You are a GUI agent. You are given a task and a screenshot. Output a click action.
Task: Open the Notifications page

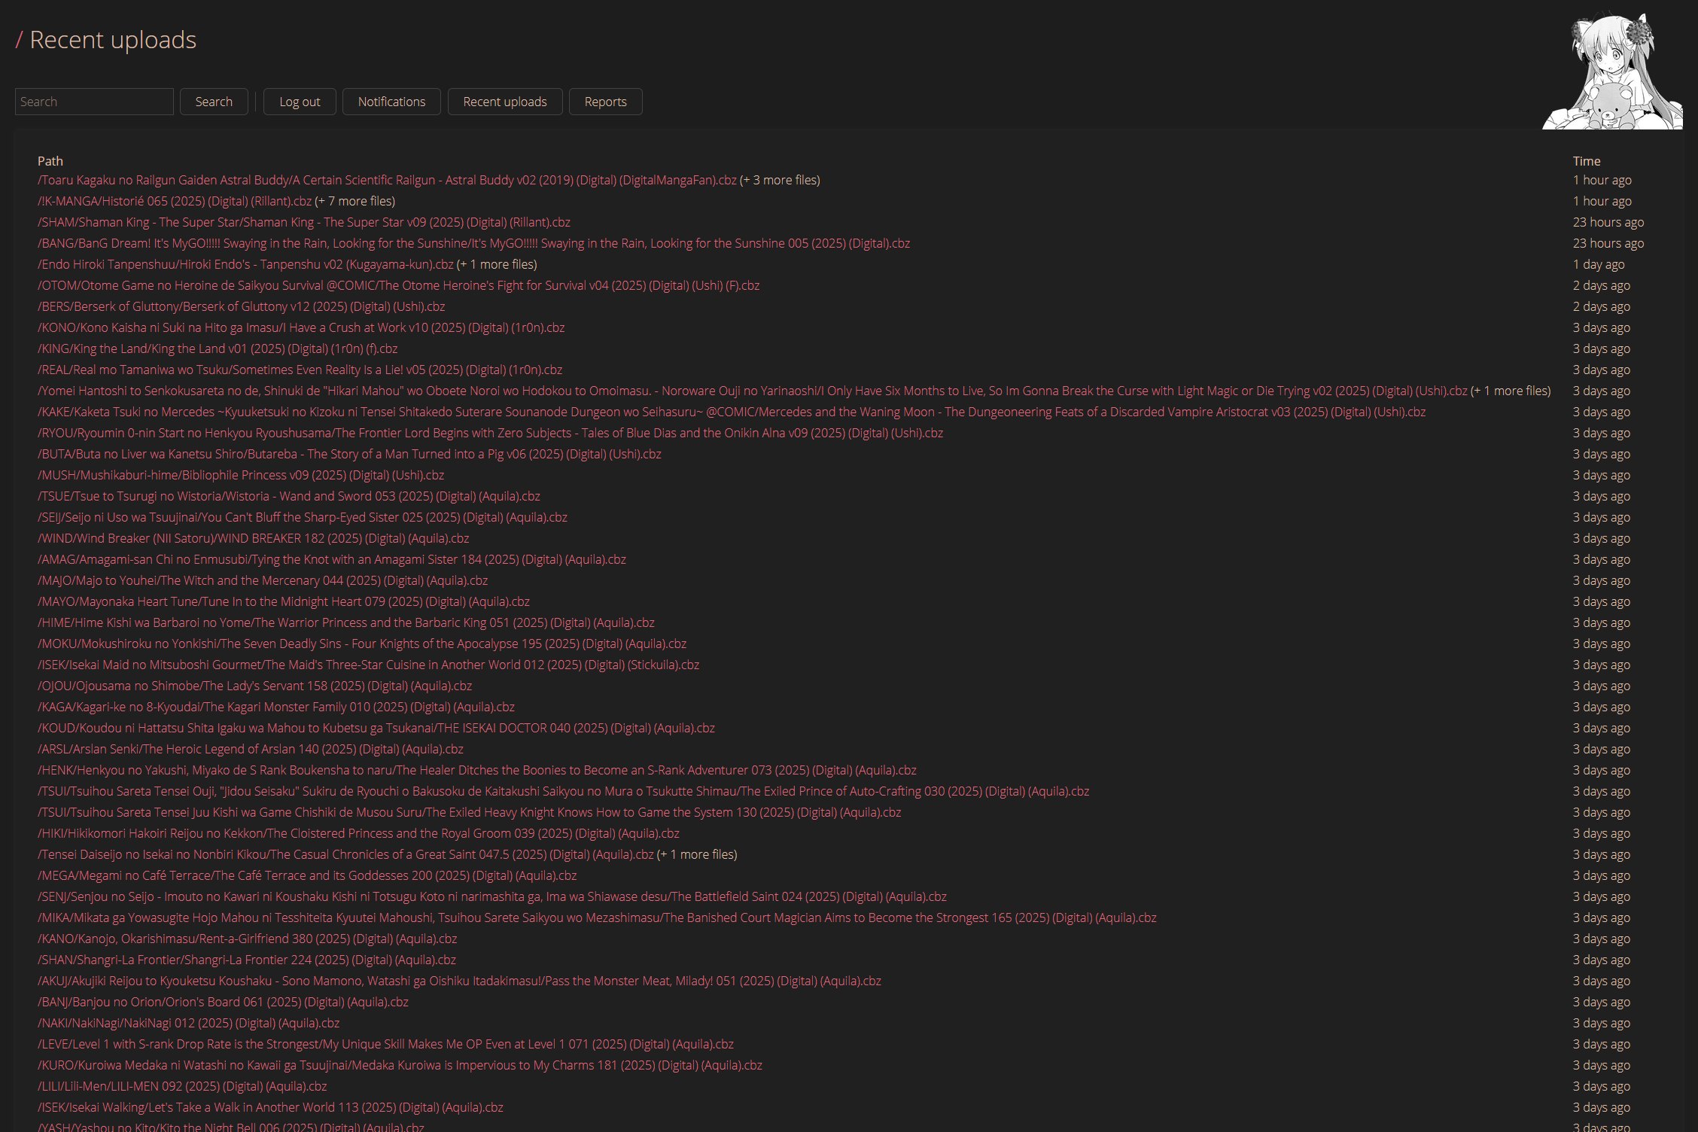pos(391,102)
